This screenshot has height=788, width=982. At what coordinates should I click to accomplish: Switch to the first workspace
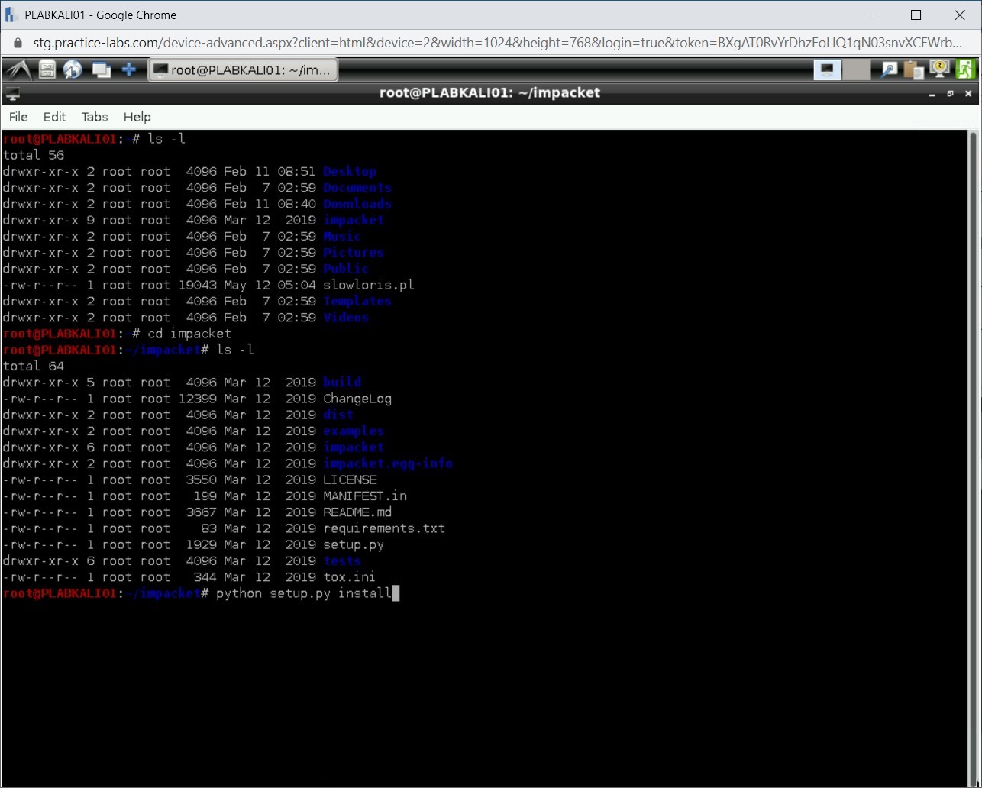827,70
